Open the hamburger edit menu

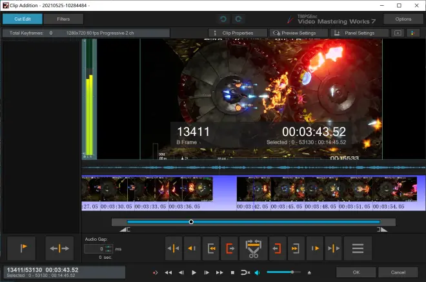click(358, 248)
